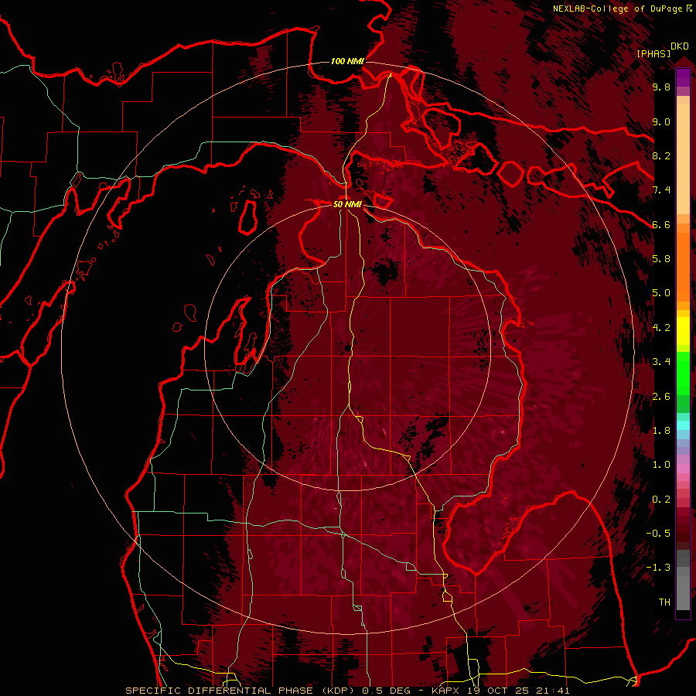Select the 1.0 scale value
This screenshot has width=696, height=696.
coord(661,464)
